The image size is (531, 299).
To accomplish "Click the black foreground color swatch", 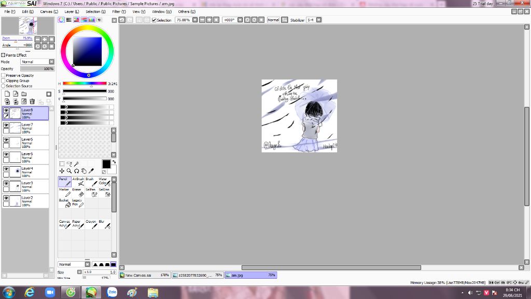I will [x=106, y=164].
